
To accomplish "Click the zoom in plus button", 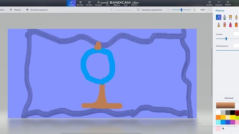I will coord(194,10).
